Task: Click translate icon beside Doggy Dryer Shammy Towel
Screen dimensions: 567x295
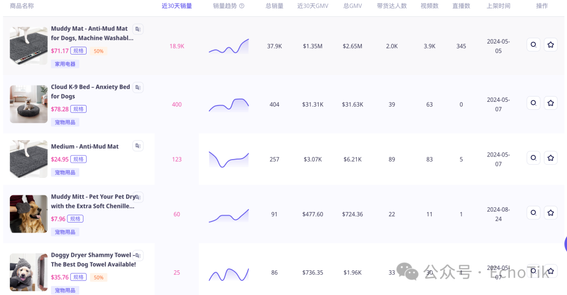Action: (x=138, y=256)
